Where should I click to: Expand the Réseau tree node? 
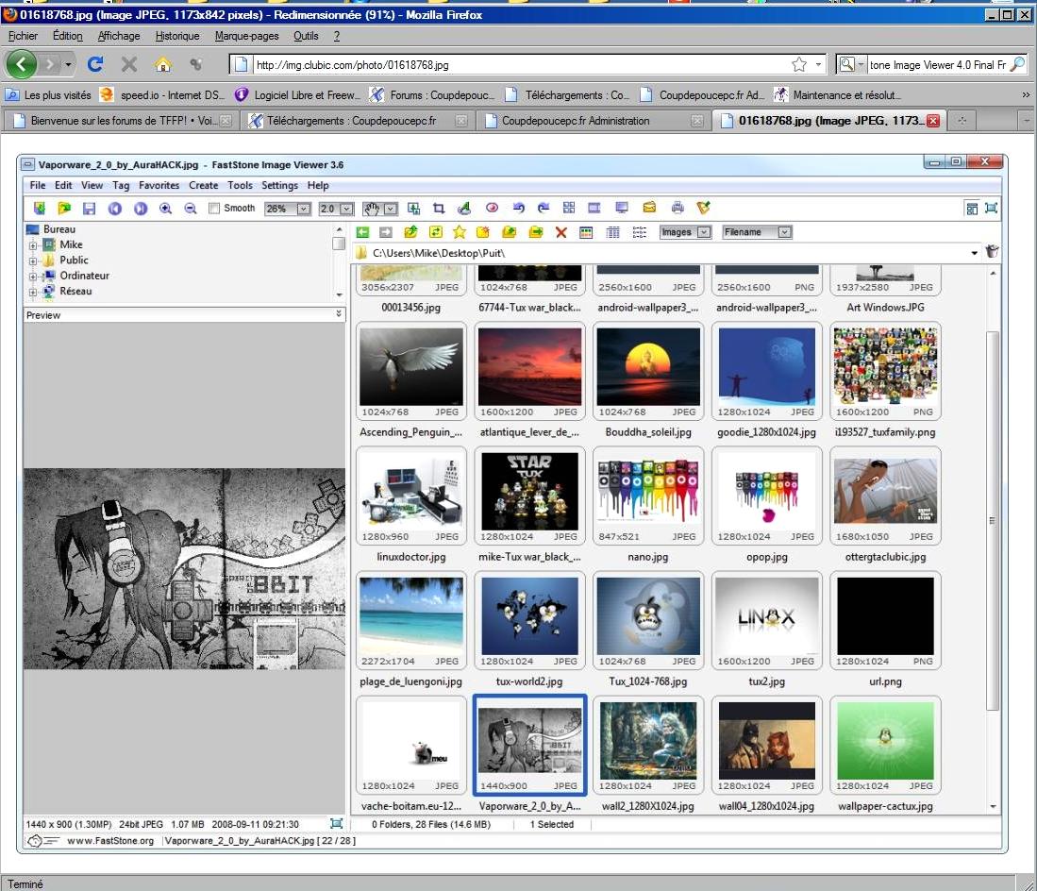(32, 292)
